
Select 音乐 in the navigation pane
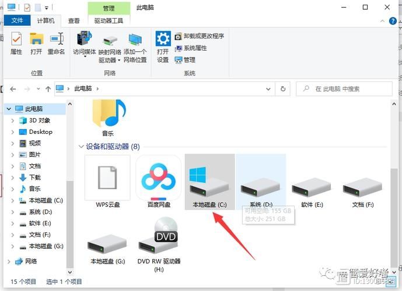[x=30, y=189]
